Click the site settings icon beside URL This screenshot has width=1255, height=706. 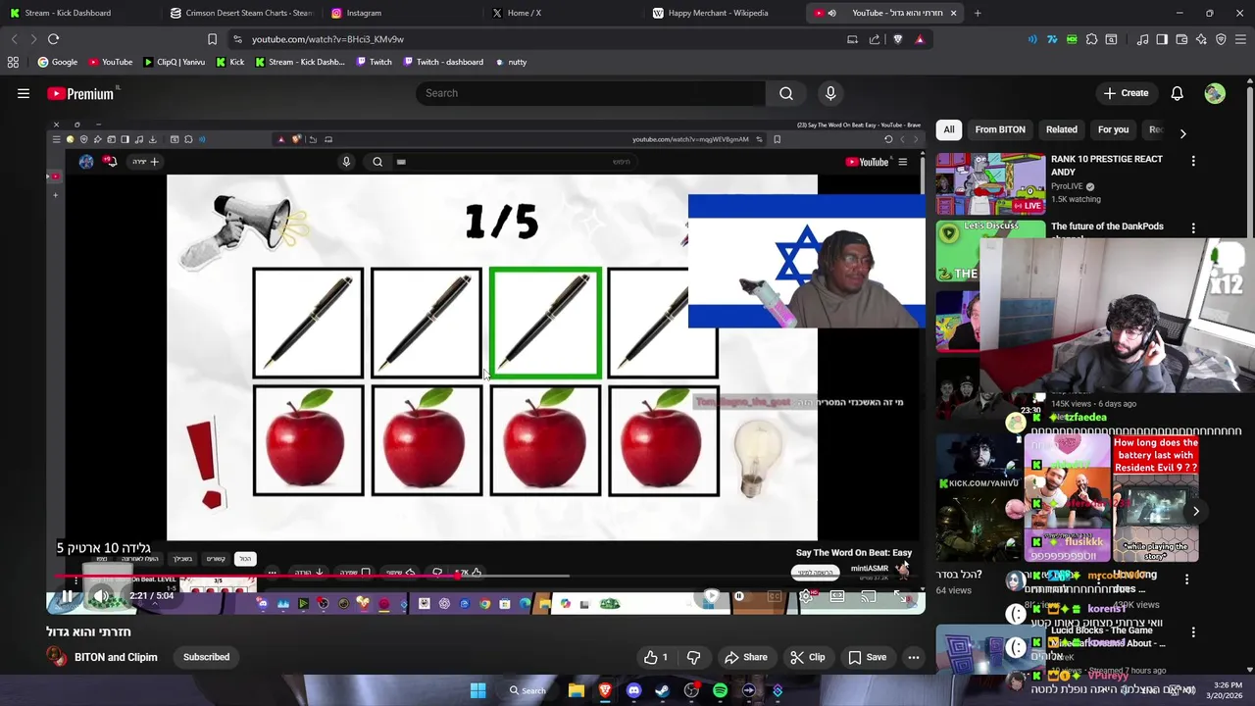tap(237, 39)
